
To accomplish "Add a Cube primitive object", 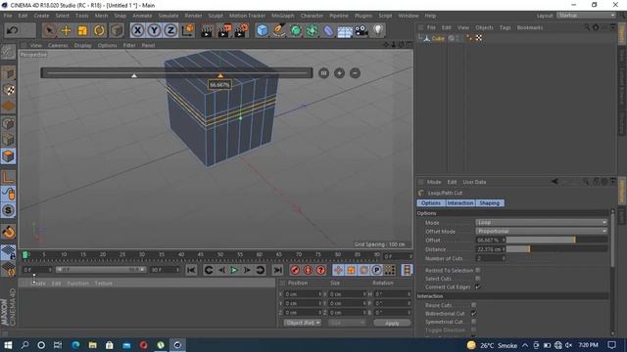I will coord(262,30).
